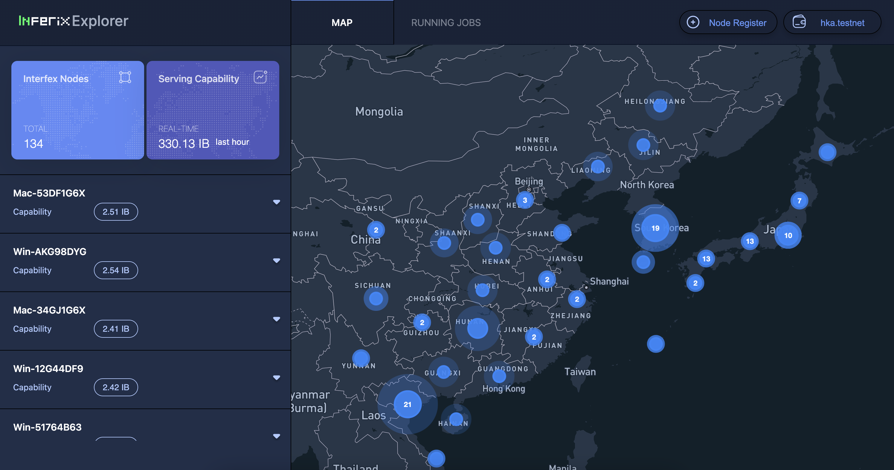Click the 21-node cluster marker near Laos
Viewport: 894px width, 470px height.
click(x=408, y=404)
